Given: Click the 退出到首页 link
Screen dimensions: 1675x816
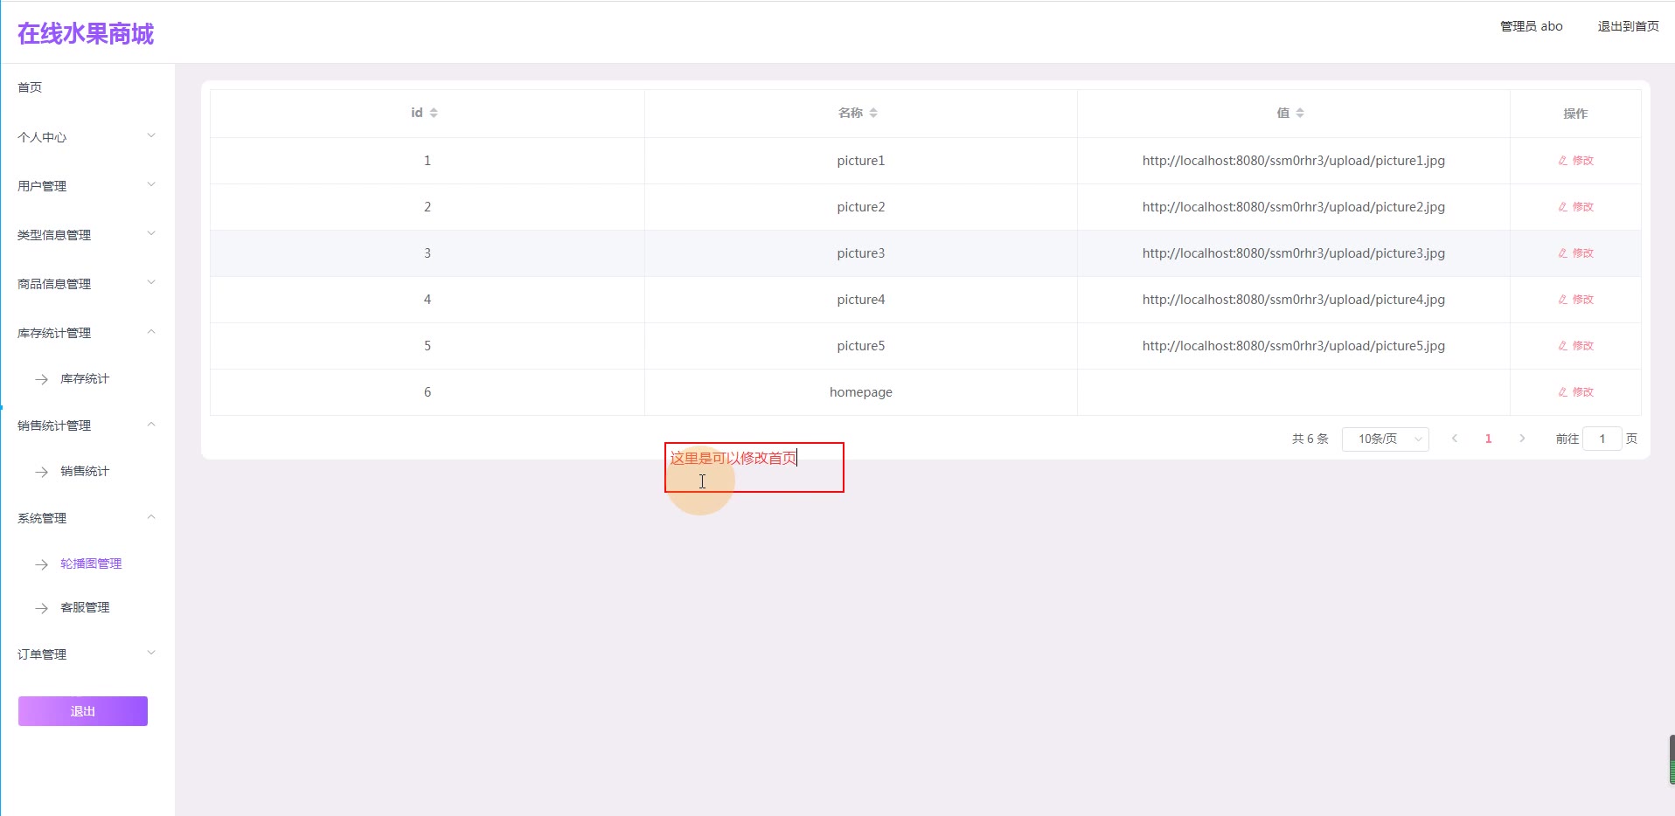Looking at the screenshot, I should 1628,26.
